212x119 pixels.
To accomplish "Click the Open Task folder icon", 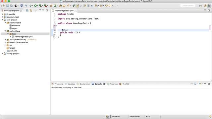I will click(64, 6).
